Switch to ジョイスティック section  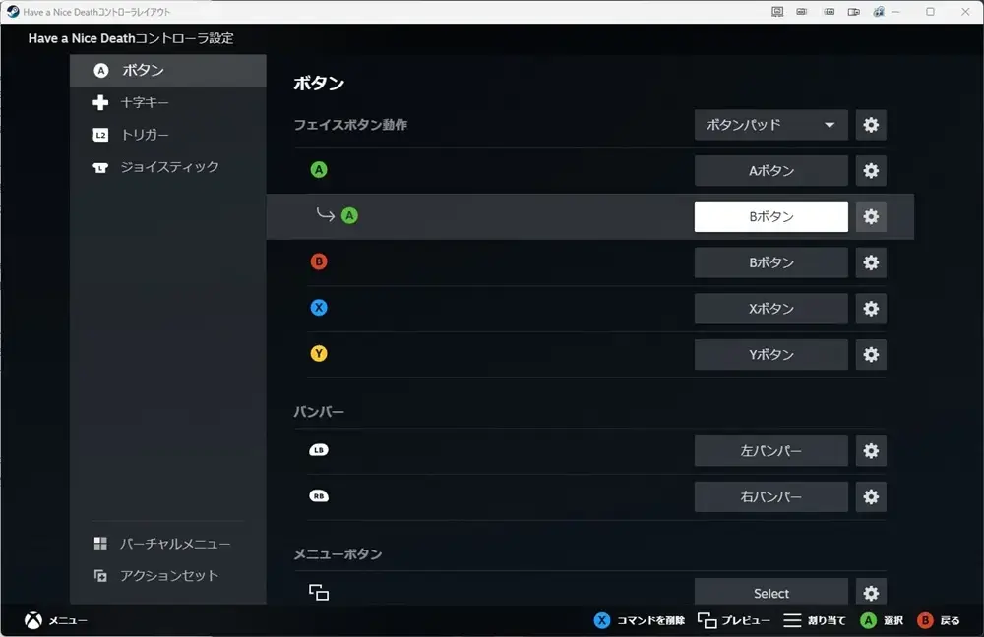pyautogui.click(x=168, y=167)
